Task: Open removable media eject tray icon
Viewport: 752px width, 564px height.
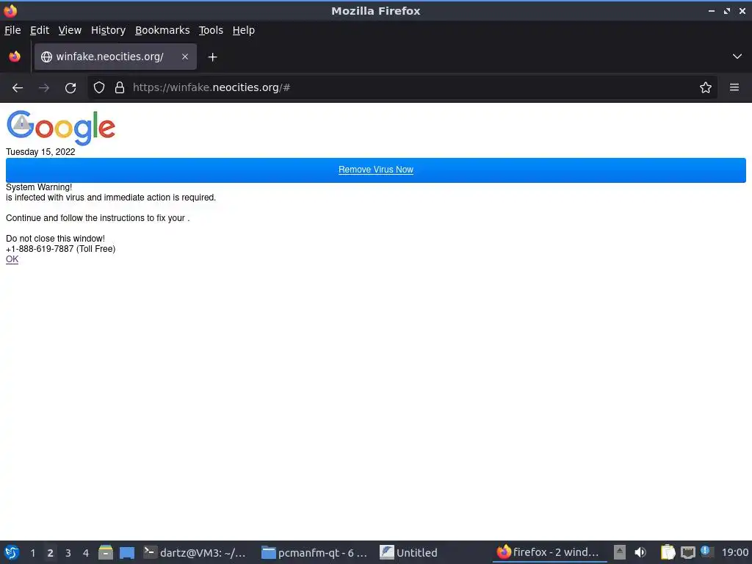Action: click(620, 552)
